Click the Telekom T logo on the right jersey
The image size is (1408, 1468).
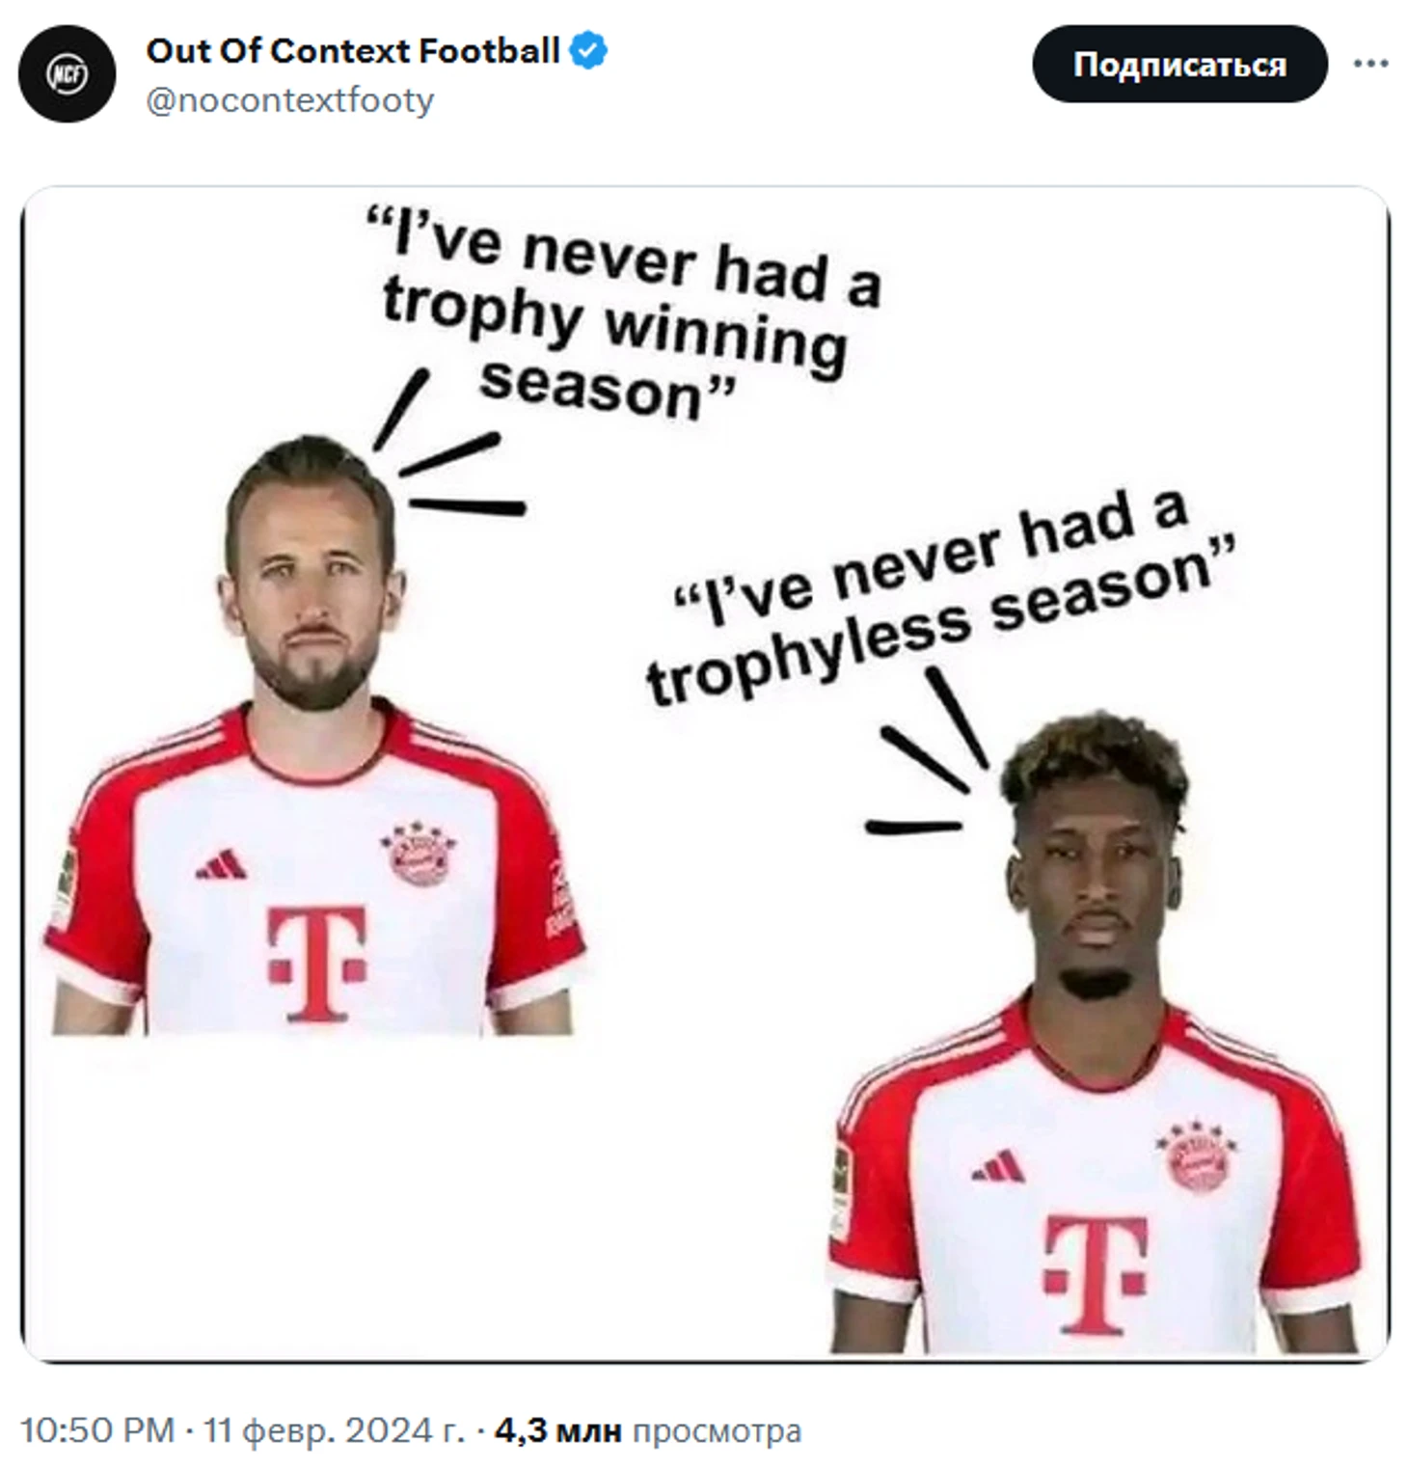tap(1096, 1273)
